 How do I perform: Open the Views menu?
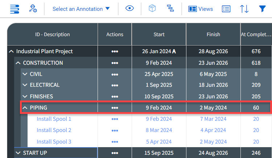pyautogui.click(x=201, y=9)
